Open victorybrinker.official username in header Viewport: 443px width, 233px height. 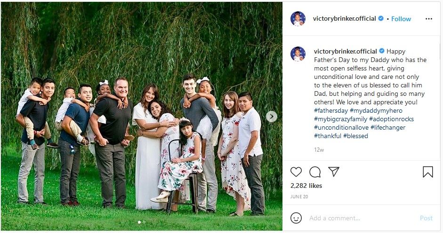345,19
